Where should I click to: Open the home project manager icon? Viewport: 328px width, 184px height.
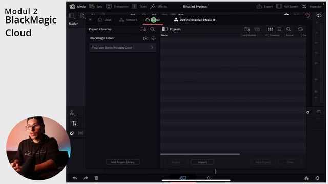tap(306, 178)
